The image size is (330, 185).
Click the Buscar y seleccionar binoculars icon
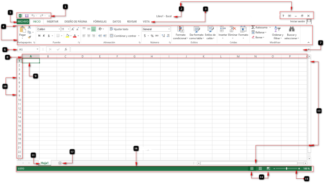[292, 29]
